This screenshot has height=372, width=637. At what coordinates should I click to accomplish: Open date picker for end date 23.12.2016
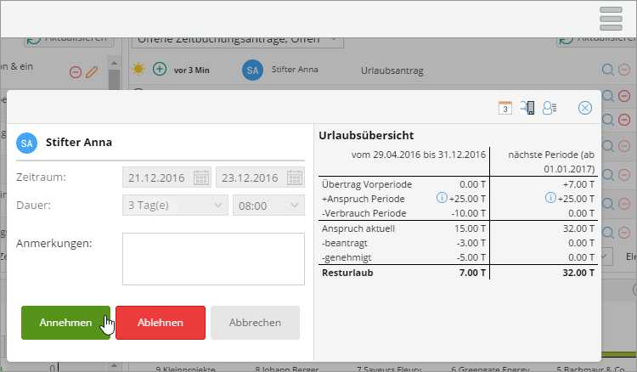294,178
